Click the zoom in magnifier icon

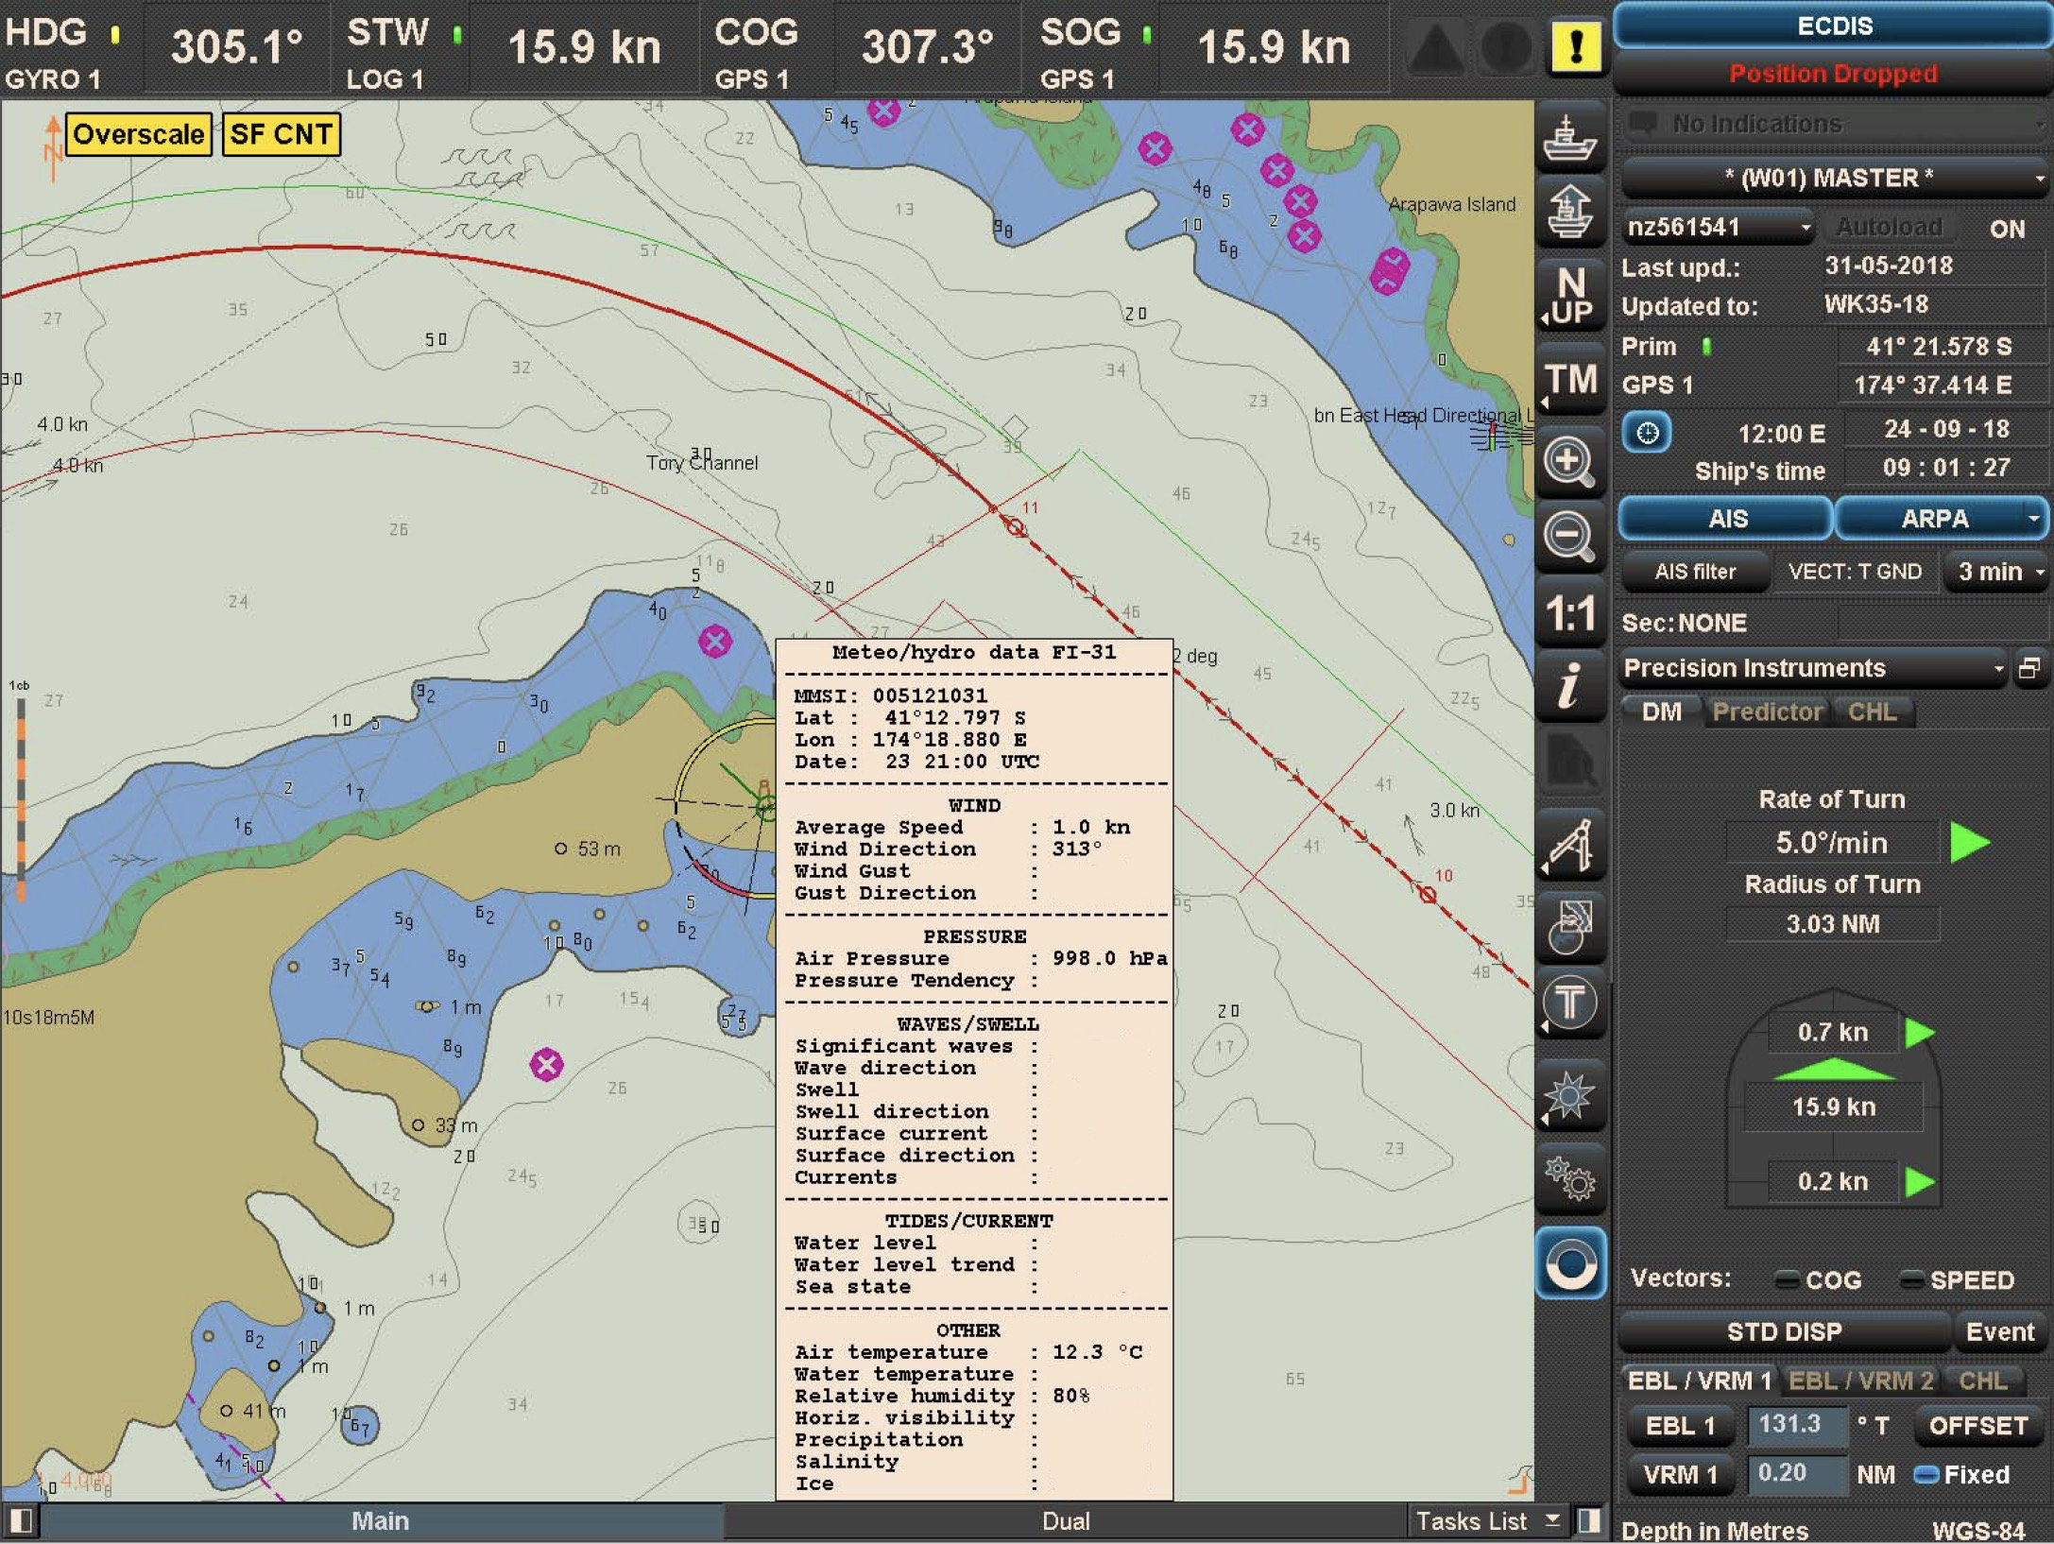click(x=1569, y=463)
